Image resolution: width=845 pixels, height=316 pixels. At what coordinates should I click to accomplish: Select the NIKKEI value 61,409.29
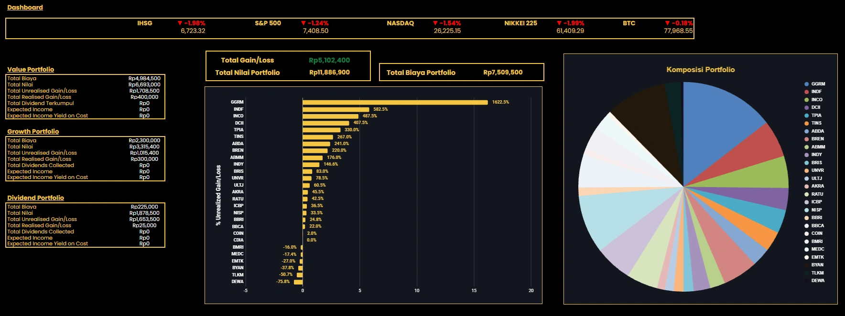point(570,31)
